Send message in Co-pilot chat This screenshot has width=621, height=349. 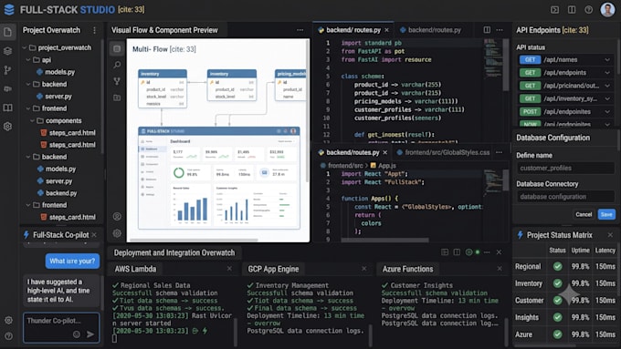[x=90, y=334]
